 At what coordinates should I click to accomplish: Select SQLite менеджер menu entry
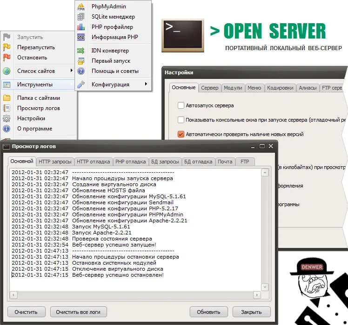pos(113,17)
